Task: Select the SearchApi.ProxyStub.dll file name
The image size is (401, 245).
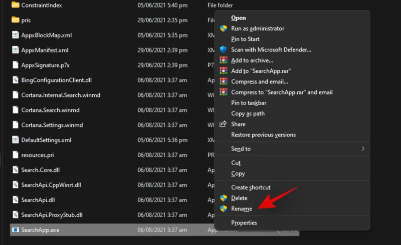Action: (x=52, y=215)
